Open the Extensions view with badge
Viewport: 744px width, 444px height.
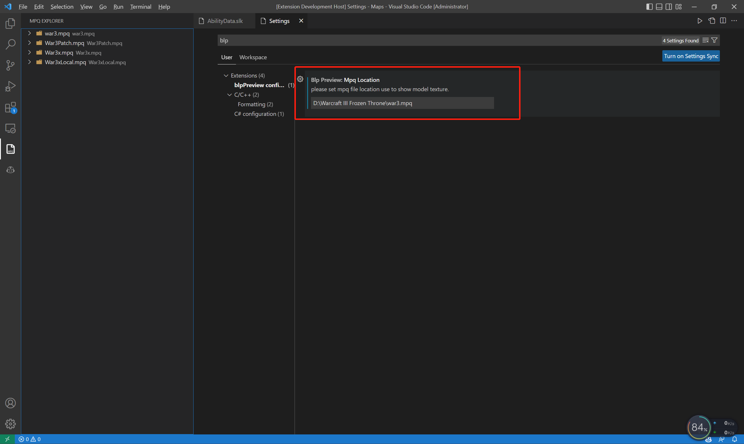(10, 107)
